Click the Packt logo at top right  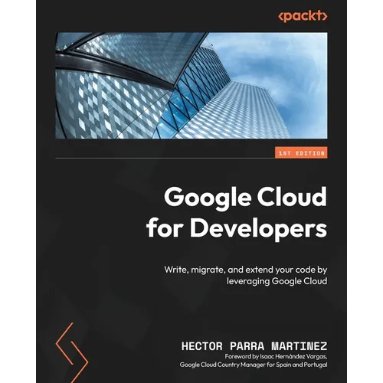tap(303, 16)
